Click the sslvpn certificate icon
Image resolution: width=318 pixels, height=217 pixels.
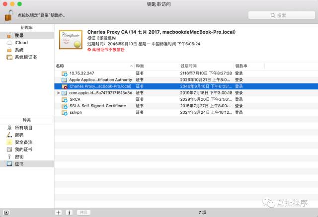tap(65, 112)
